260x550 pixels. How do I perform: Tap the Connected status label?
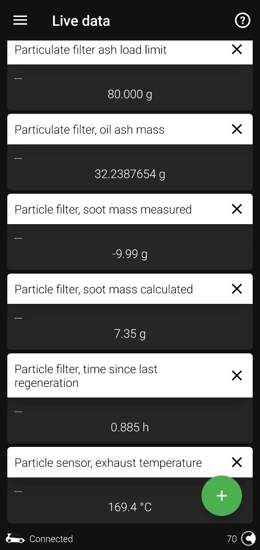click(x=51, y=539)
